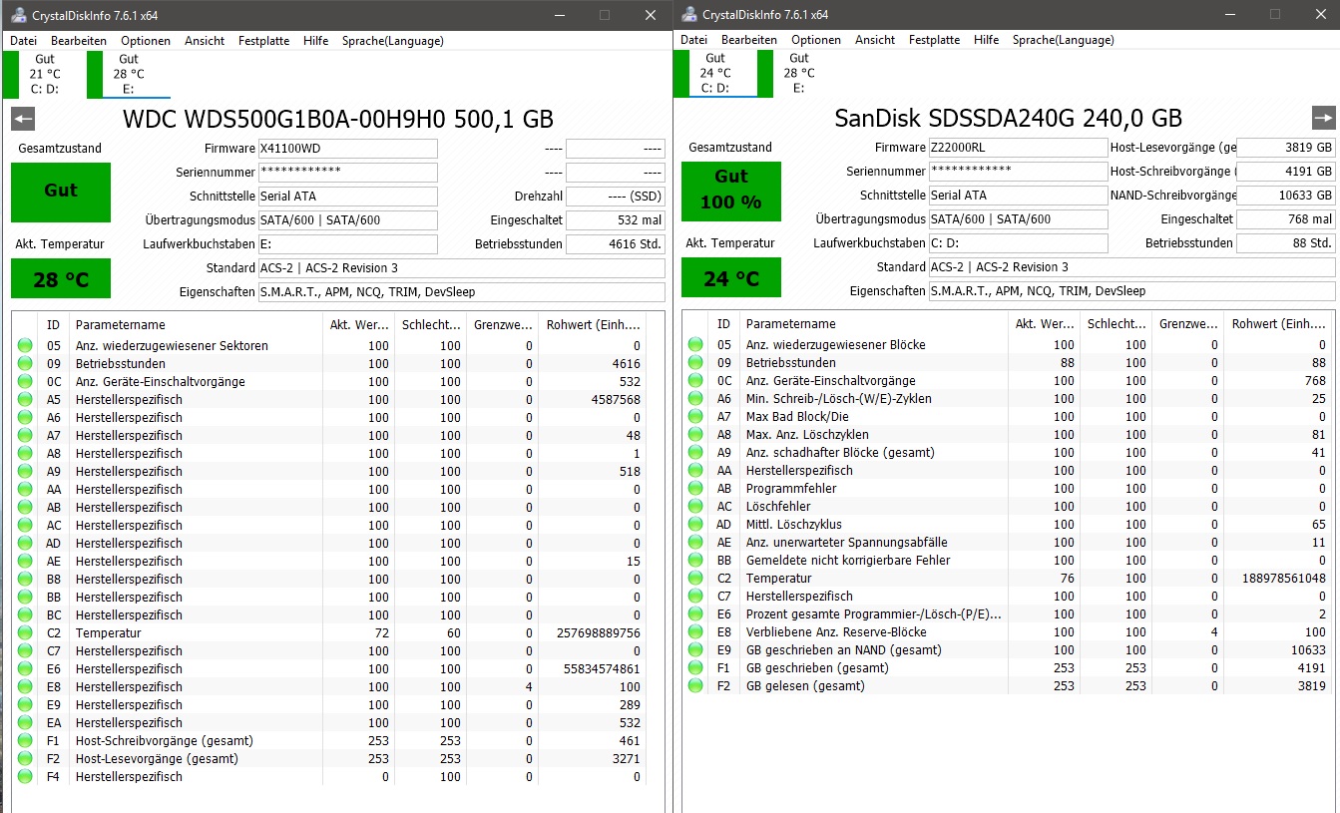Click raw value 188978561048 in right window

(x=1284, y=579)
